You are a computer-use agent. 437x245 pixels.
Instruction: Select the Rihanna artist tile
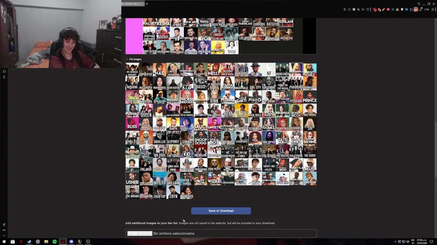(x=283, y=111)
